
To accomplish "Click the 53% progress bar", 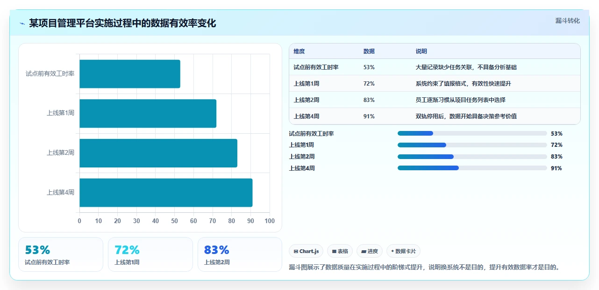I will pyautogui.click(x=472, y=133).
